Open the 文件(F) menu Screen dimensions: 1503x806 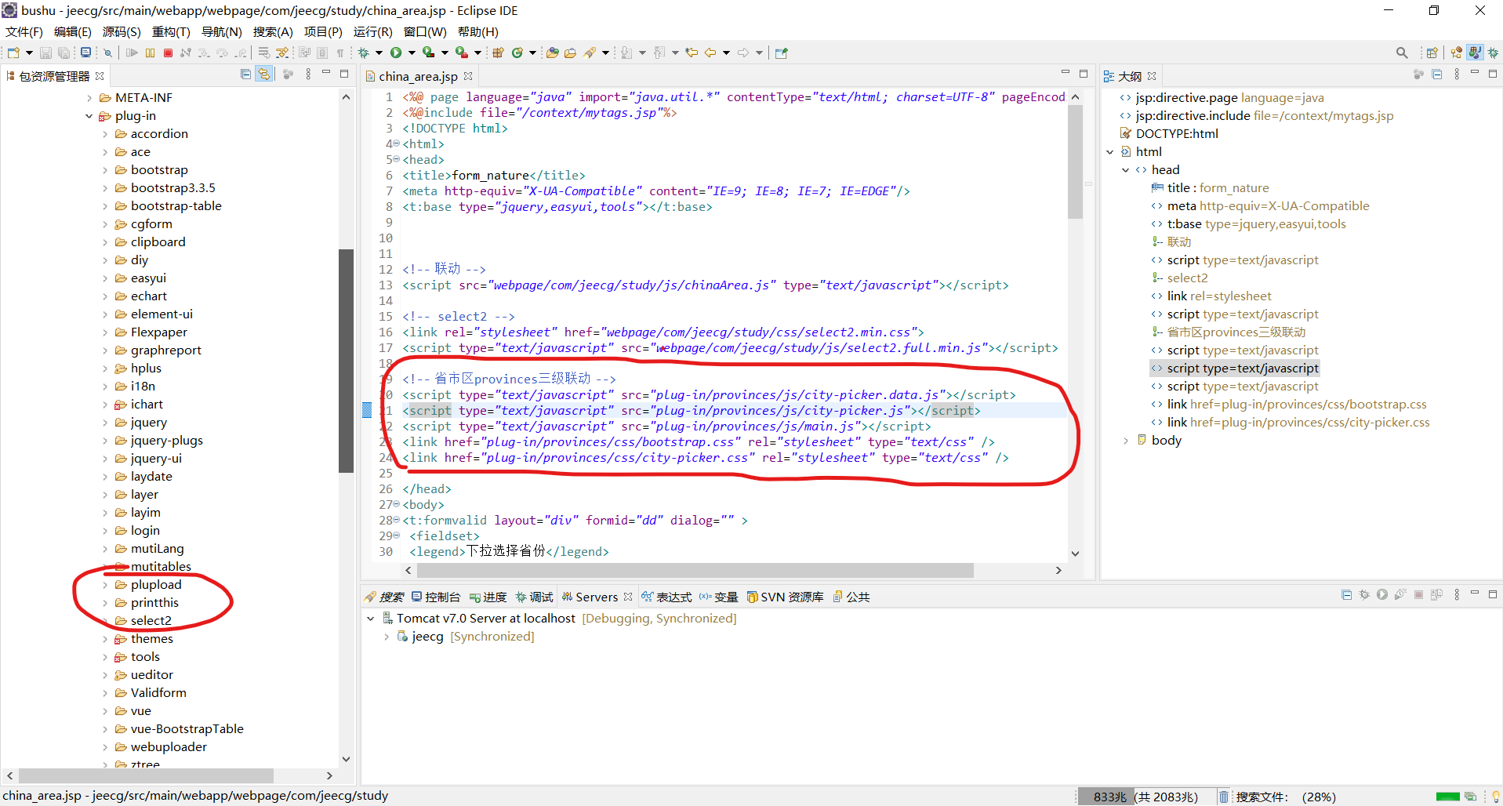coord(24,31)
